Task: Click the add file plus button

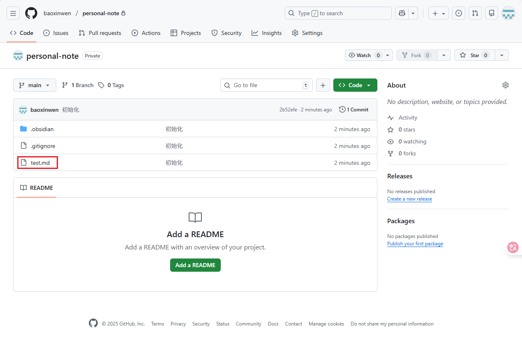Action: tap(323, 85)
